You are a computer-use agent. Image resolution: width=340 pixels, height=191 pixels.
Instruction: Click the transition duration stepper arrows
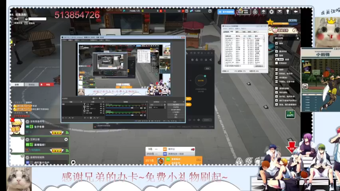coord(165,107)
